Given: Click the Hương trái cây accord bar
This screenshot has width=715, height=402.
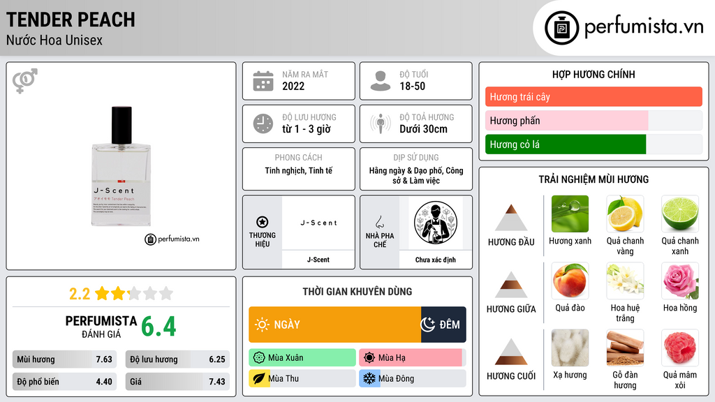Looking at the screenshot, I should pos(594,96).
